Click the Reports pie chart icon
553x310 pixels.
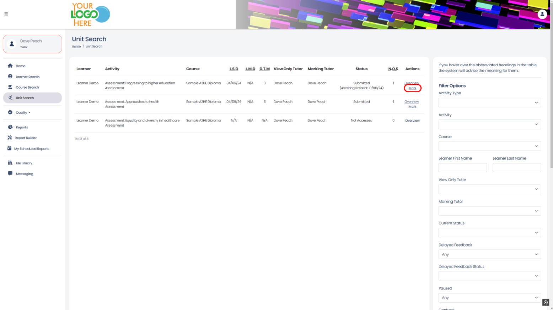point(10,127)
